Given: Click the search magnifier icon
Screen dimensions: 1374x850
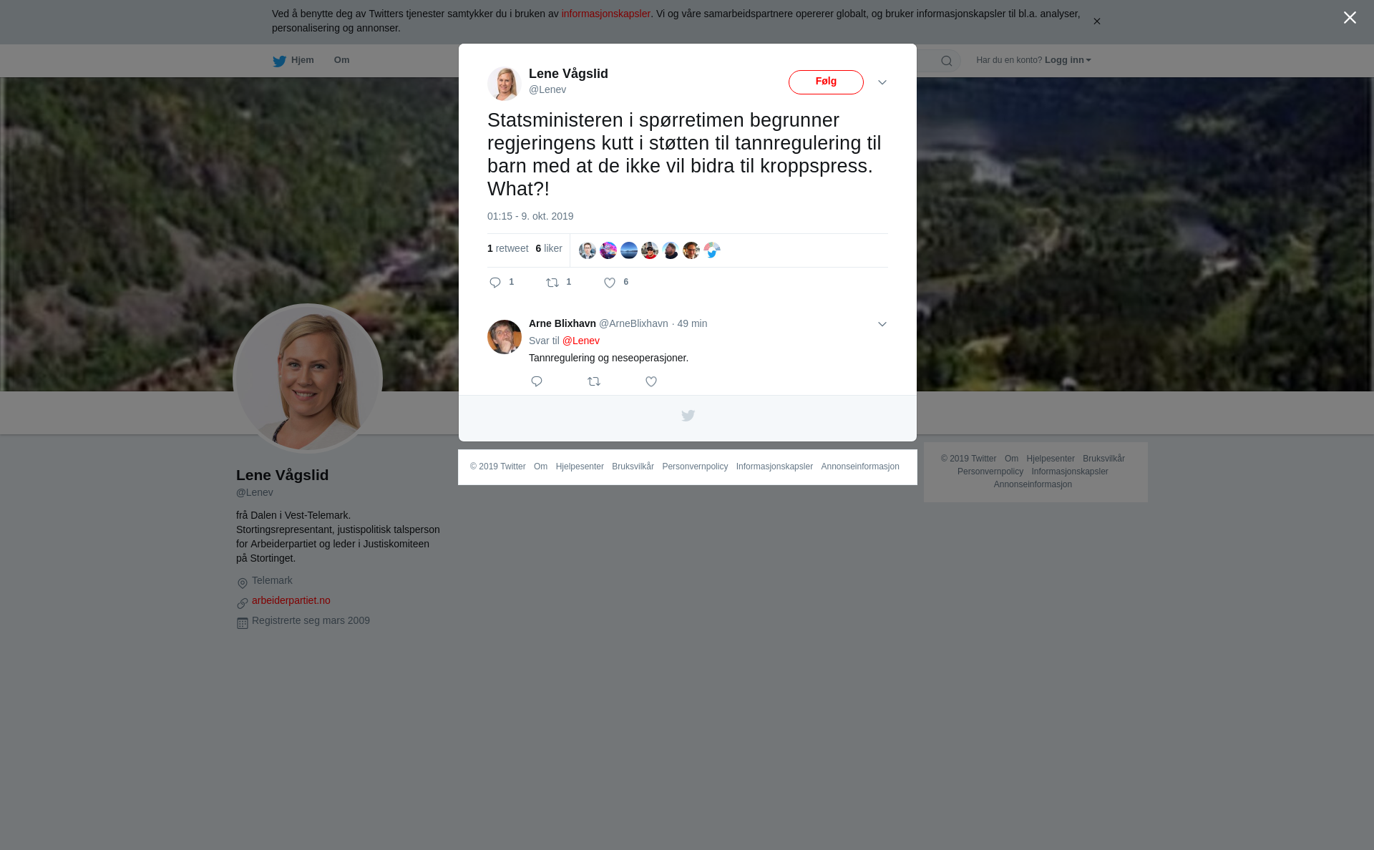Looking at the screenshot, I should 947,61.
